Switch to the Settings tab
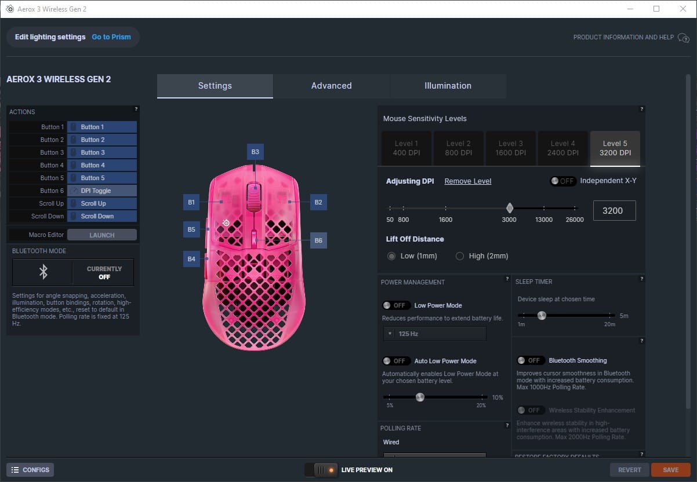Image resolution: width=697 pixels, height=482 pixels. click(215, 86)
